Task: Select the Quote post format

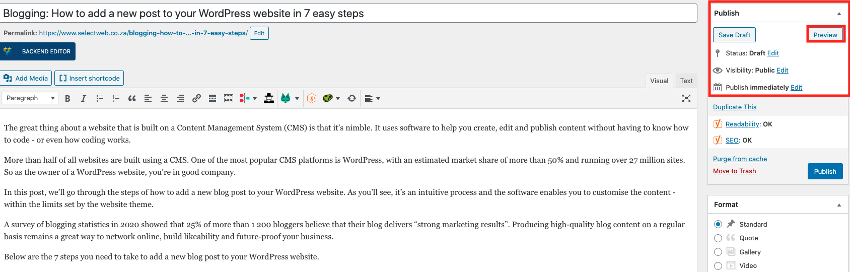Action: 718,238
